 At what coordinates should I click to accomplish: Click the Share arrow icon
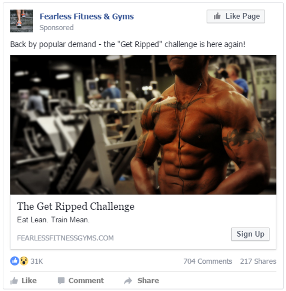tap(128, 281)
